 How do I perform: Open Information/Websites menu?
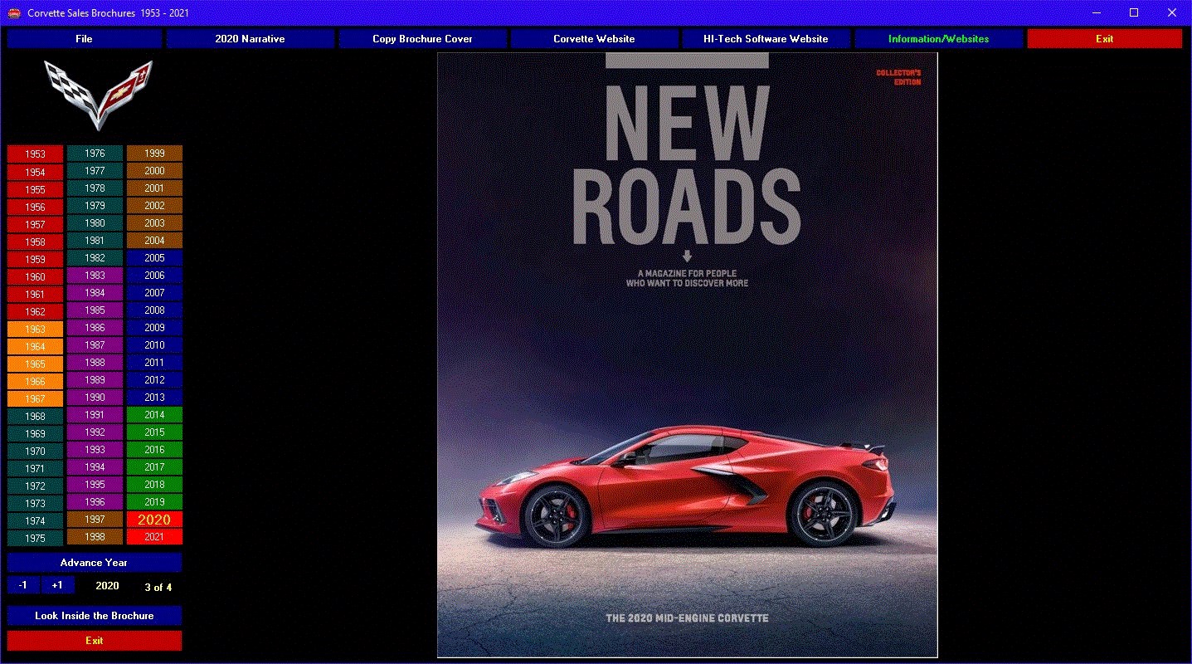pos(938,39)
